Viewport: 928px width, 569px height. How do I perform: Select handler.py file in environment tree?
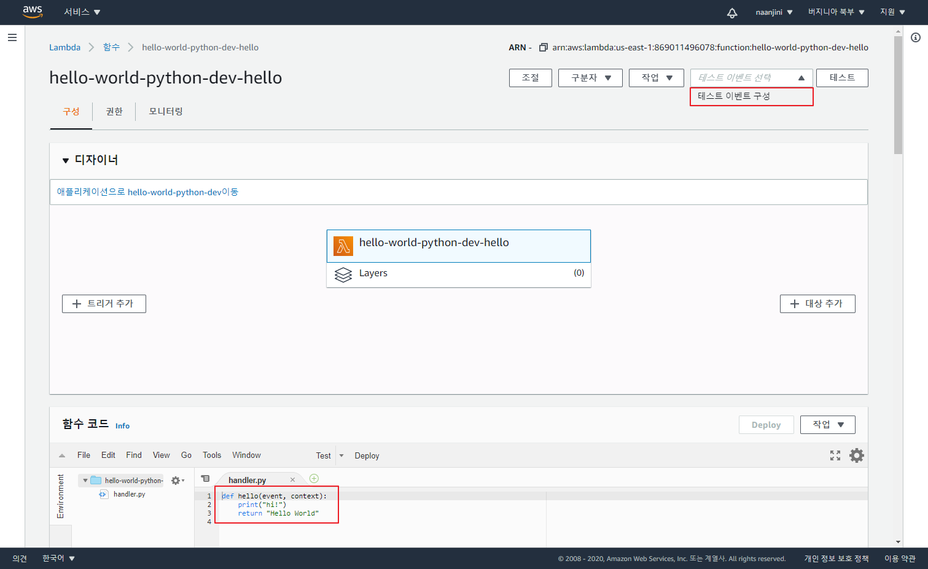[x=129, y=494]
